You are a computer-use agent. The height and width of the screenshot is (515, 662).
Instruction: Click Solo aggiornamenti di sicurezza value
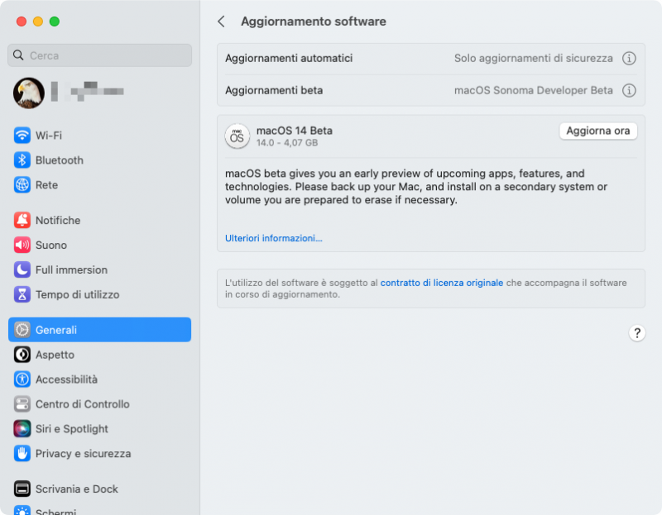(533, 58)
